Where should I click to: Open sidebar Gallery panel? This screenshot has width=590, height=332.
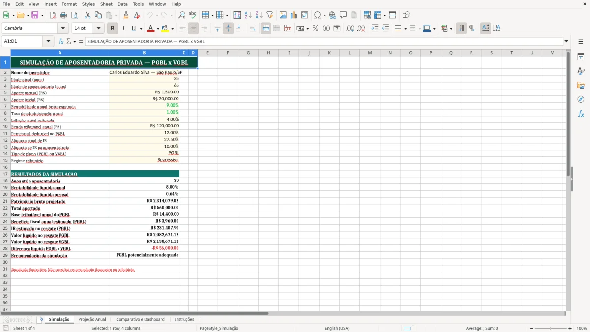pyautogui.click(x=581, y=86)
